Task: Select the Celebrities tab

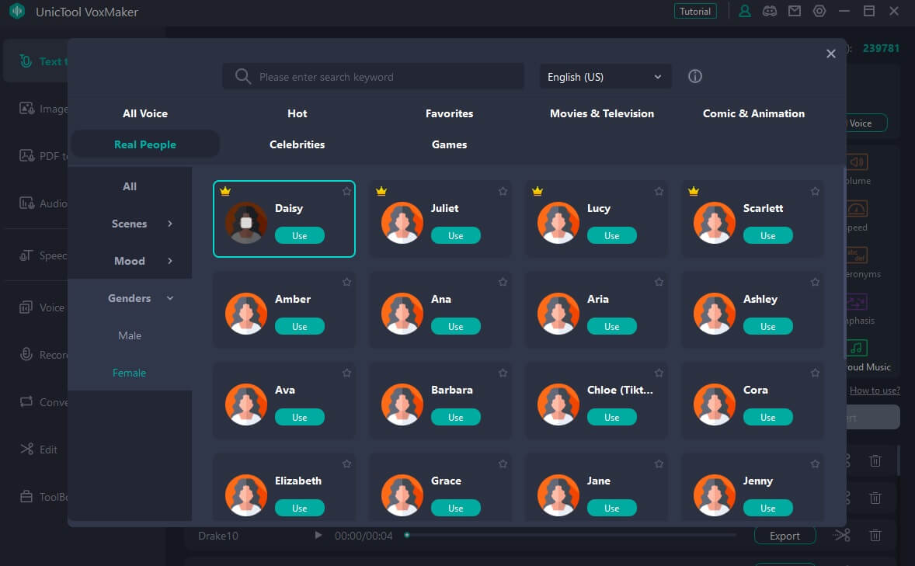Action: pyautogui.click(x=297, y=144)
